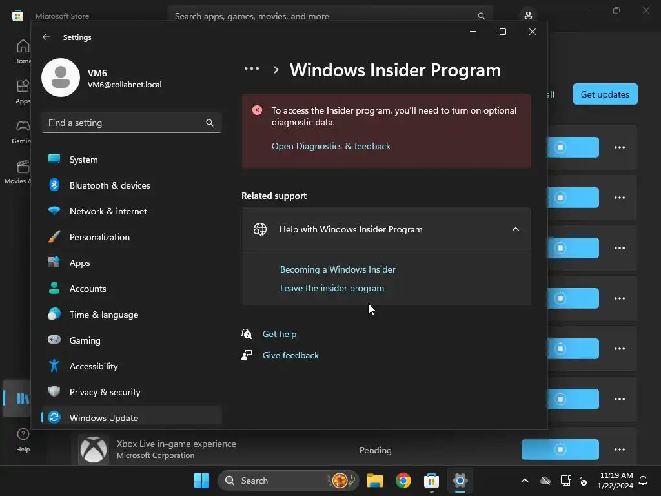Viewport: 661px width, 496px height.
Task: Click Get updates in Microsoft Store
Action: tap(605, 94)
